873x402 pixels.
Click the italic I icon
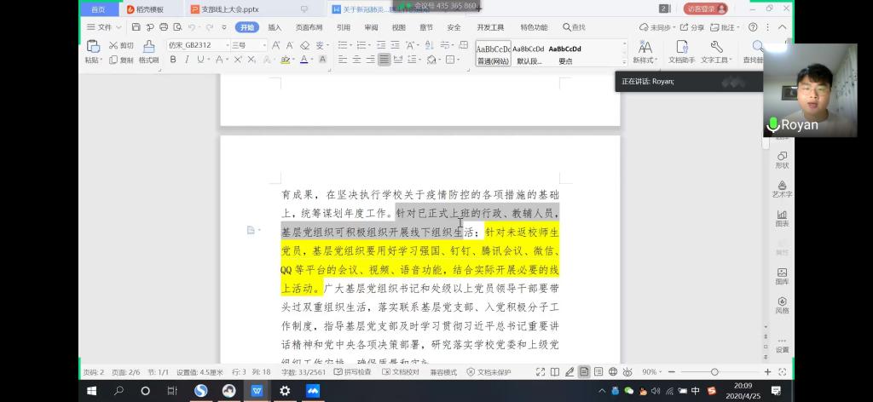point(187,60)
